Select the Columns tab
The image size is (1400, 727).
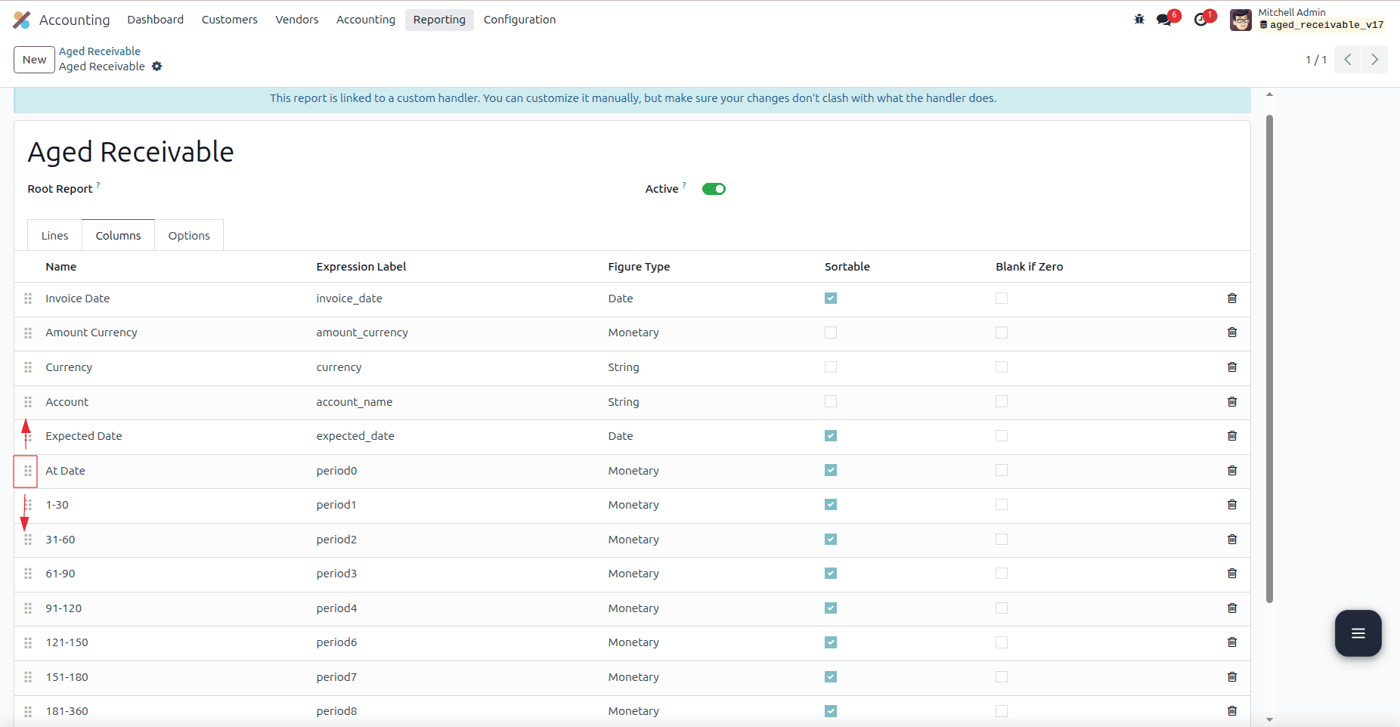(x=118, y=236)
